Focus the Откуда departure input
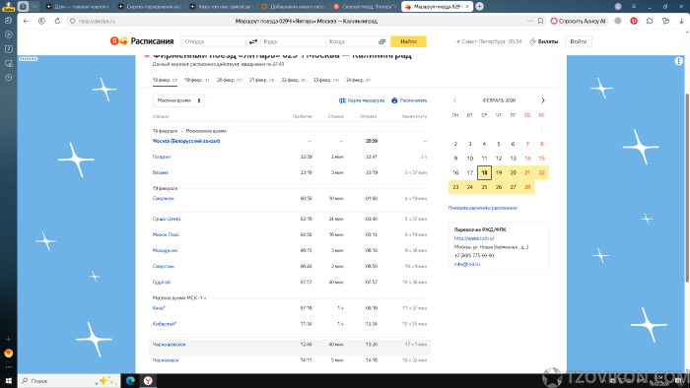 tap(214, 41)
